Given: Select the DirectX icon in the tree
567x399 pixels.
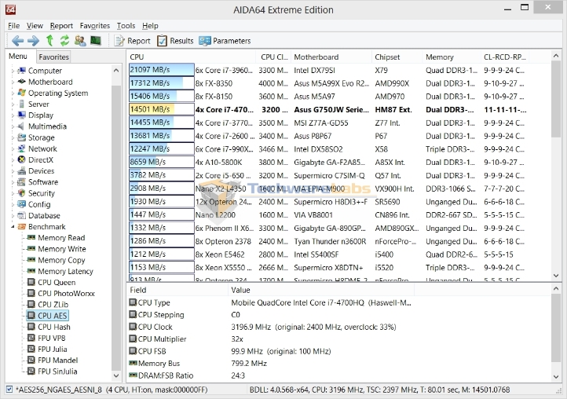Looking at the screenshot, I should 22,160.
